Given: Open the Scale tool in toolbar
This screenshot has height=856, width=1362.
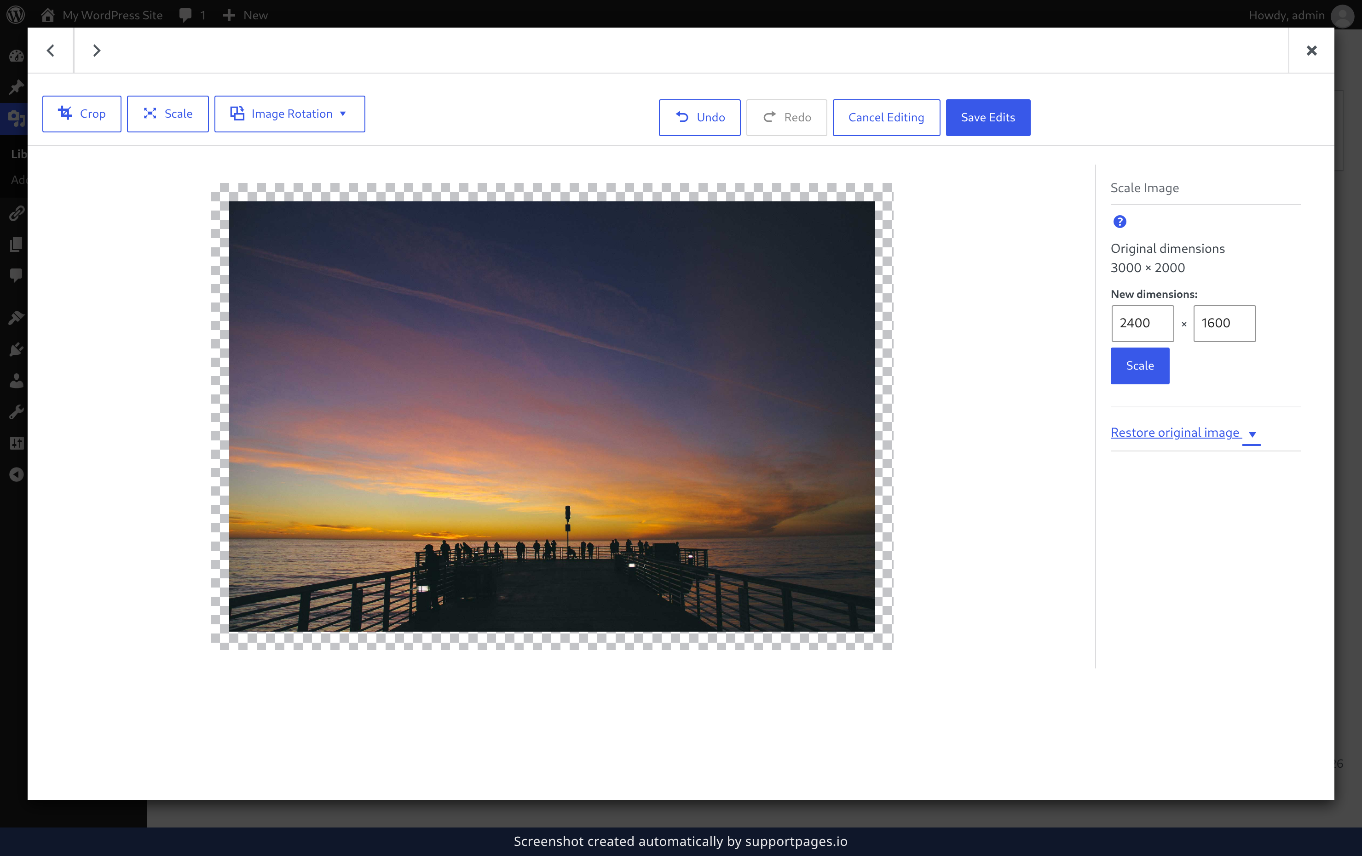Looking at the screenshot, I should click(167, 114).
